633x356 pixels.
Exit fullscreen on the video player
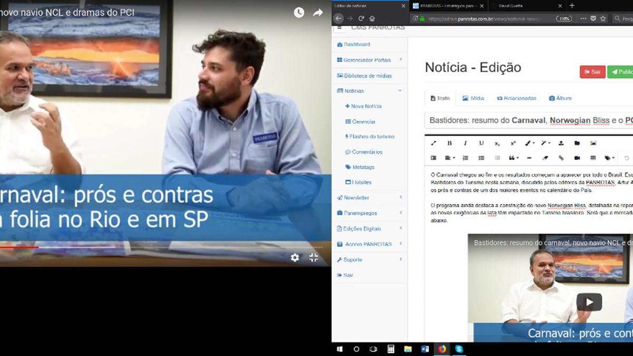(313, 257)
